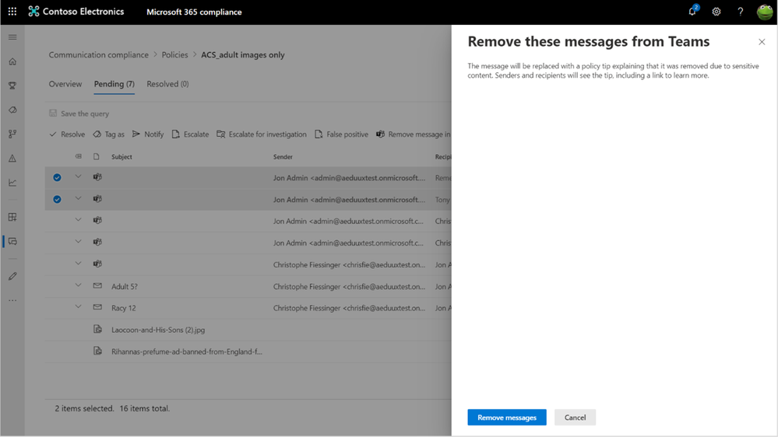Go to Home in the sidebar
Screen dimensions: 778x437
point(12,61)
